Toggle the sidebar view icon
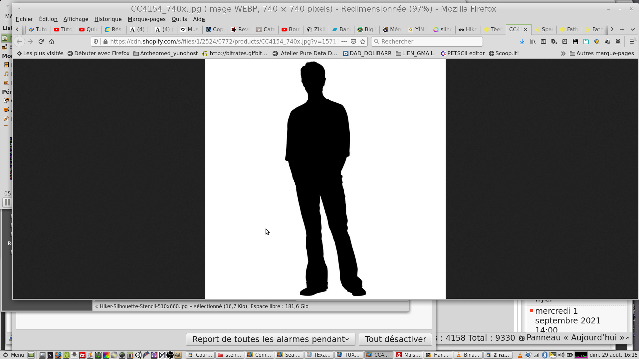639x359 pixels. pos(543,42)
